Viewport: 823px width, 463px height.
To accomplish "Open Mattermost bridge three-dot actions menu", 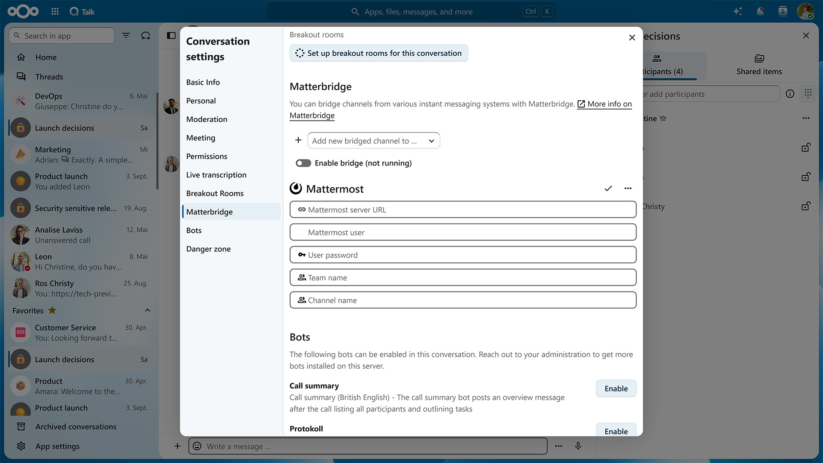I will point(628,189).
